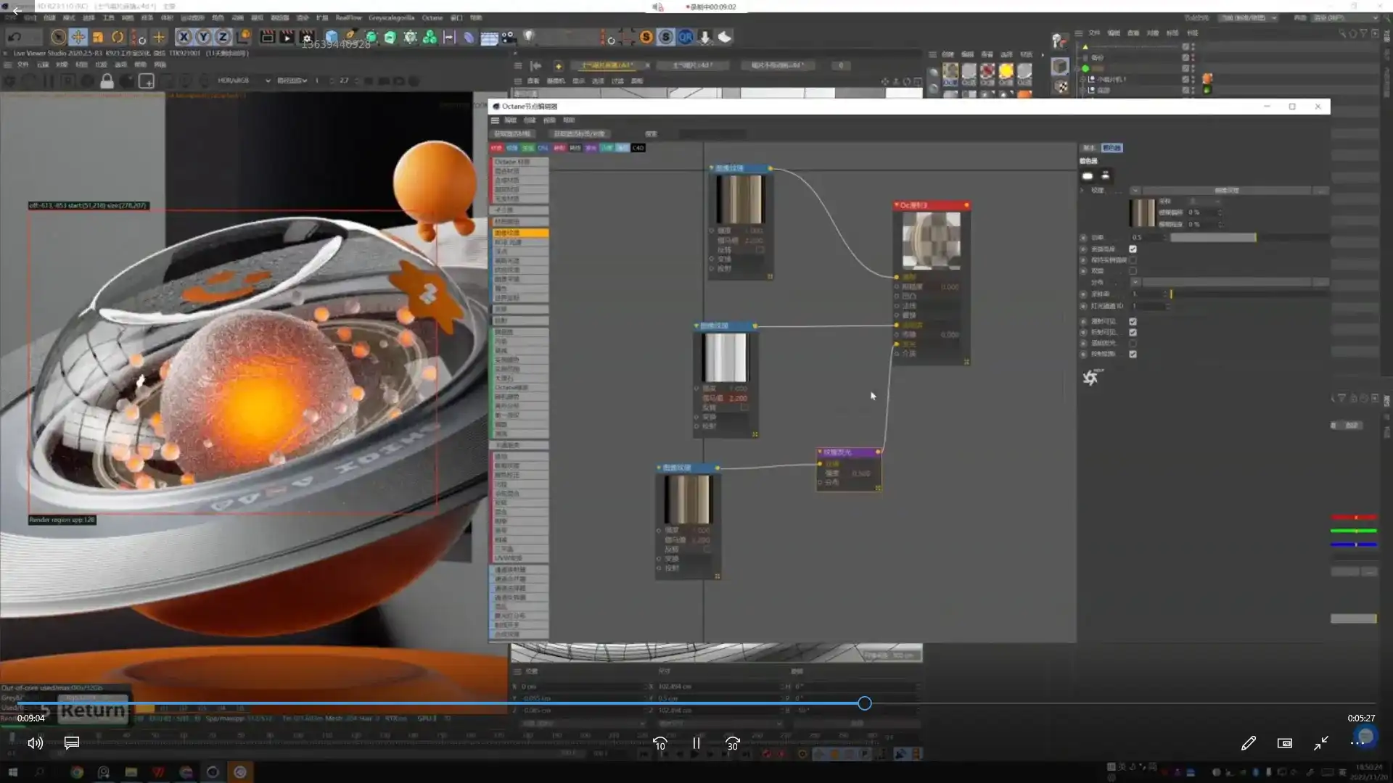Click the Octane logo icon in properties panel

(1091, 377)
